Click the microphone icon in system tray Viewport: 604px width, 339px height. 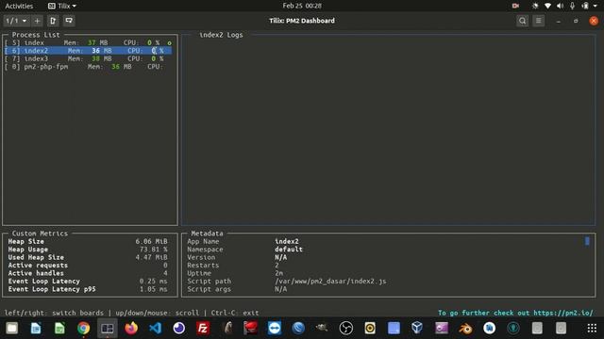[x=573, y=6]
